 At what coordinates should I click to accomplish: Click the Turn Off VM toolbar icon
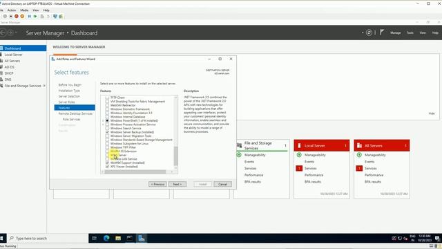point(11,17)
